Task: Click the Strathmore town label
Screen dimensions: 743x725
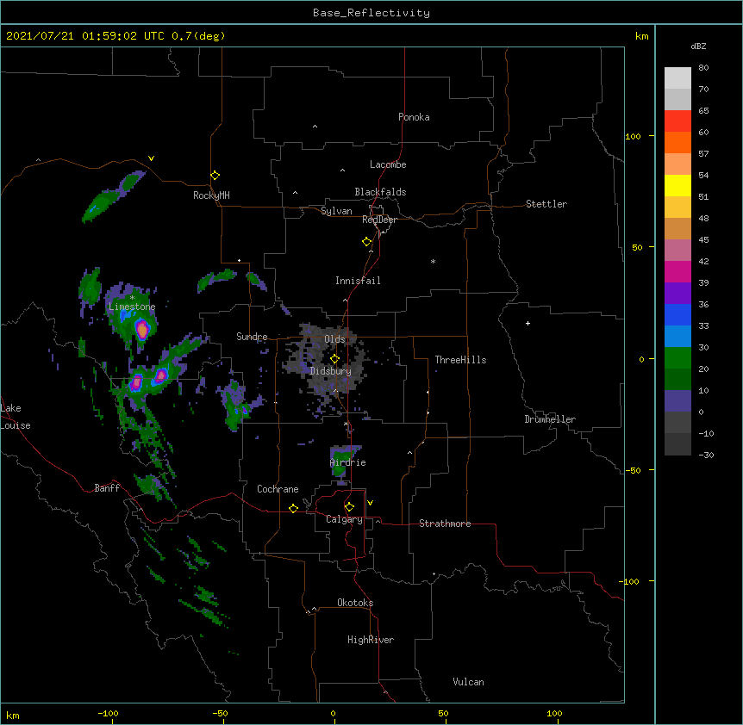Action: [x=445, y=524]
